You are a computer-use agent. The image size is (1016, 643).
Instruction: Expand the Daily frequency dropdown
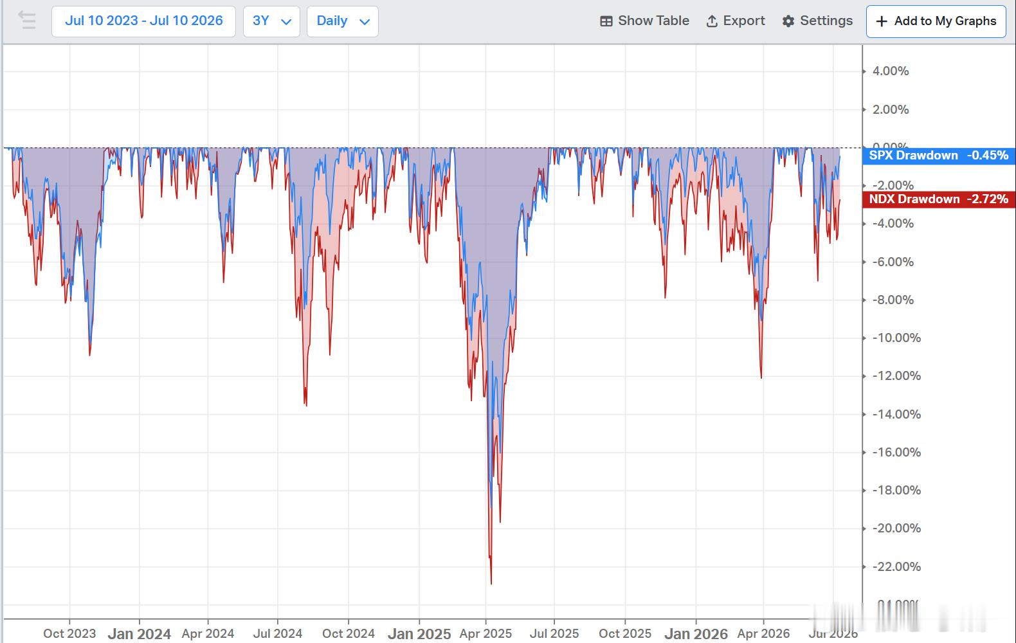(343, 21)
